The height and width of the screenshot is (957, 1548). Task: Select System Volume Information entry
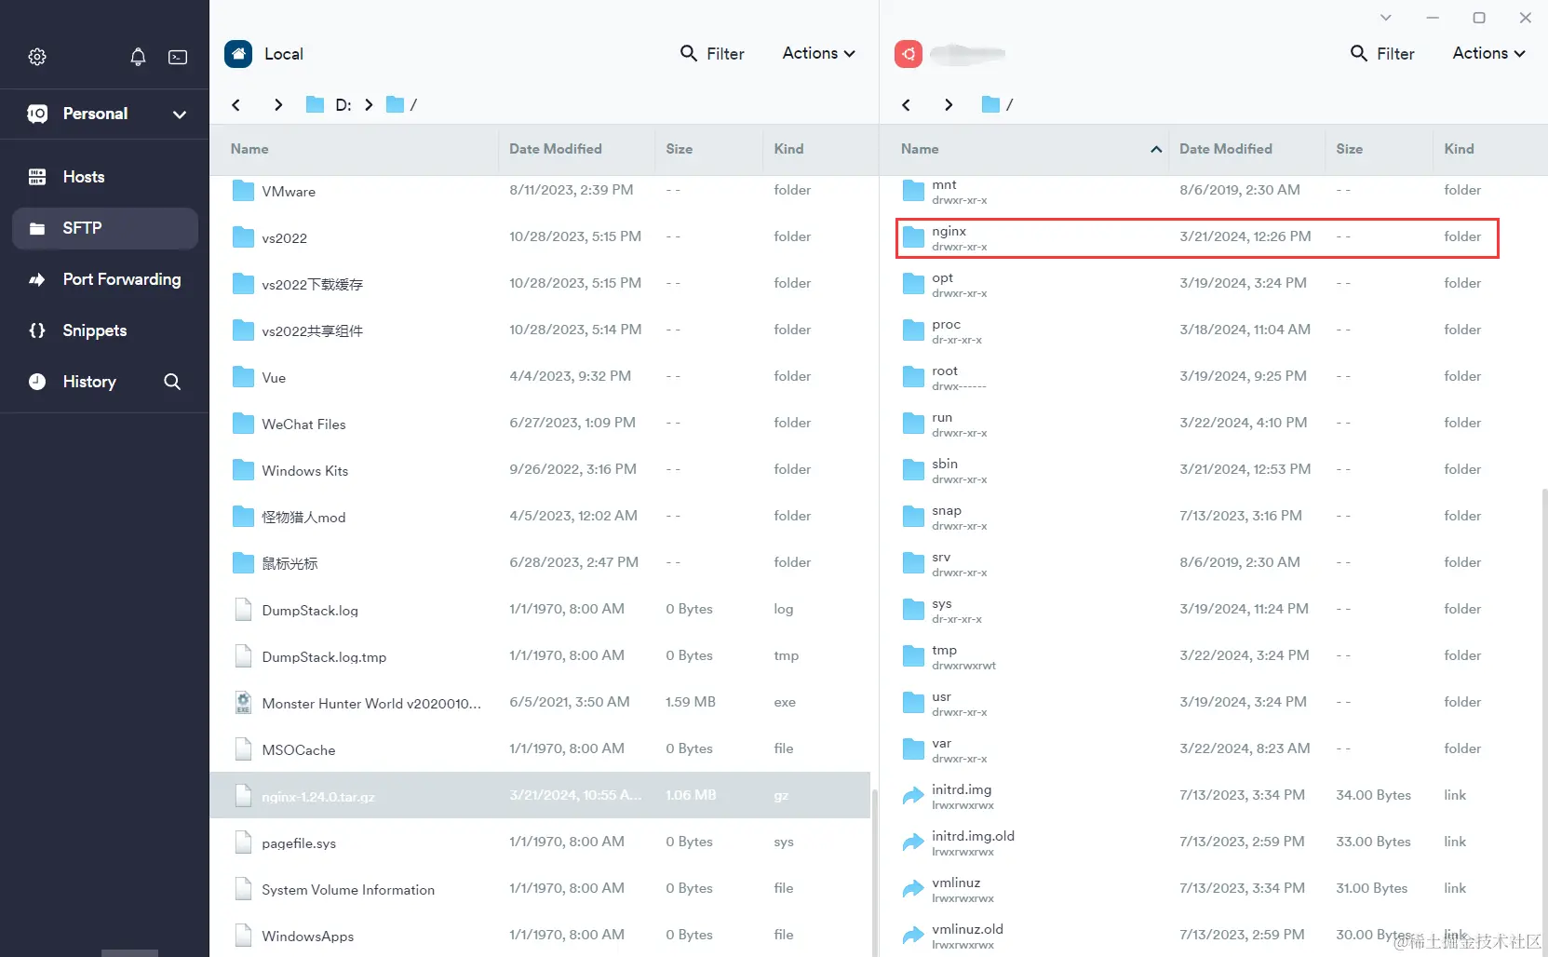point(540,889)
